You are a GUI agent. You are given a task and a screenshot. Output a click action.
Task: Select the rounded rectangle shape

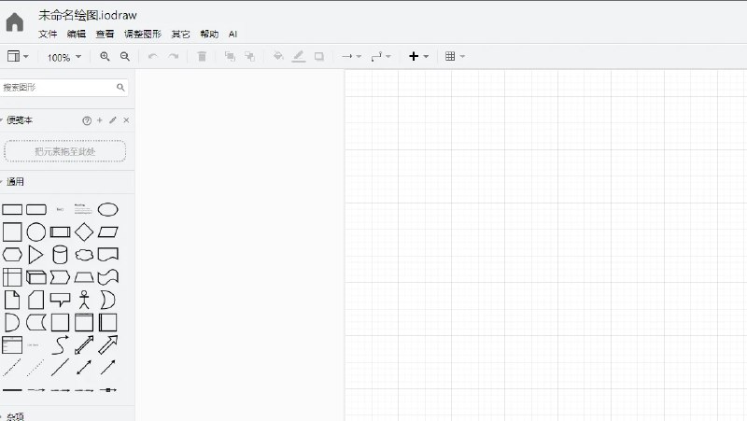36,209
